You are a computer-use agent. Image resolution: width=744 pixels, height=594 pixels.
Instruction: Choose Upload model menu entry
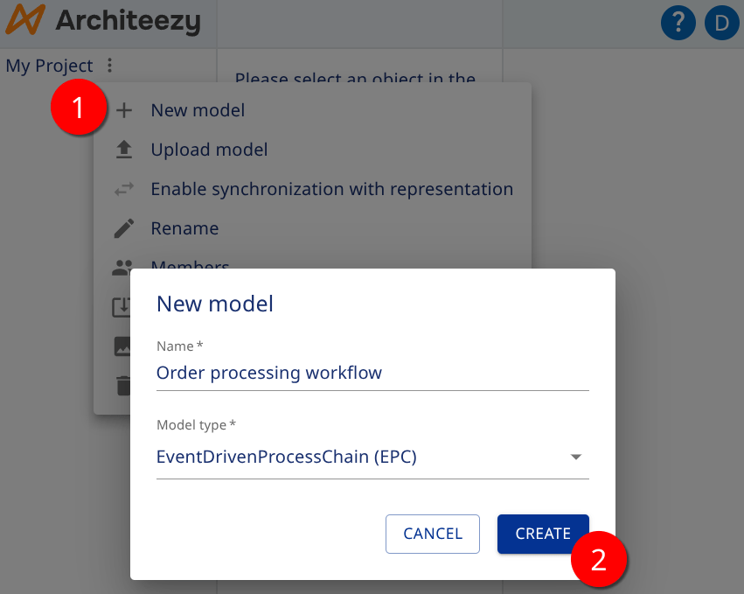209,149
